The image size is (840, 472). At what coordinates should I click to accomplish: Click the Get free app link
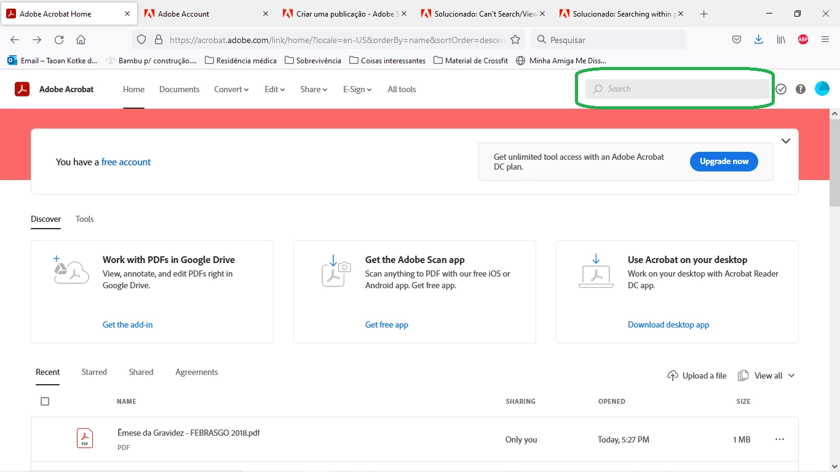pyautogui.click(x=387, y=324)
